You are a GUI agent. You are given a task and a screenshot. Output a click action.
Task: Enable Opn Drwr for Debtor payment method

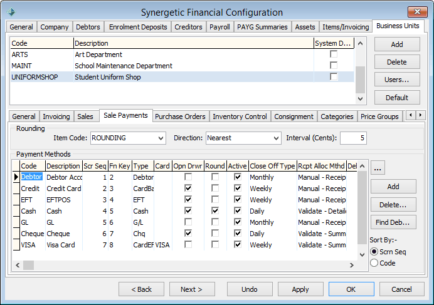point(188,177)
